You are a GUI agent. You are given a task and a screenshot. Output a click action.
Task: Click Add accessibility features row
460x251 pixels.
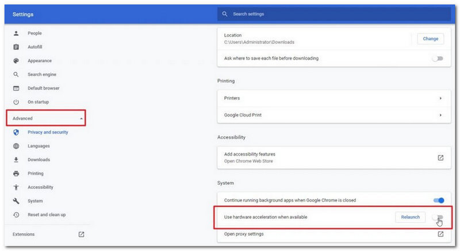[x=334, y=157]
